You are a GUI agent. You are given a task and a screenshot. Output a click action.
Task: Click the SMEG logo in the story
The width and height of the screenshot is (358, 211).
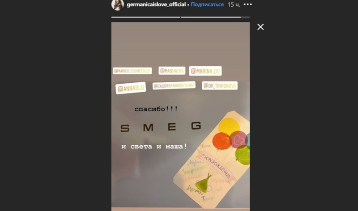(x=161, y=127)
